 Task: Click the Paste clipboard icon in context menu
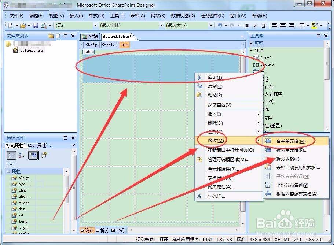coord(199,95)
